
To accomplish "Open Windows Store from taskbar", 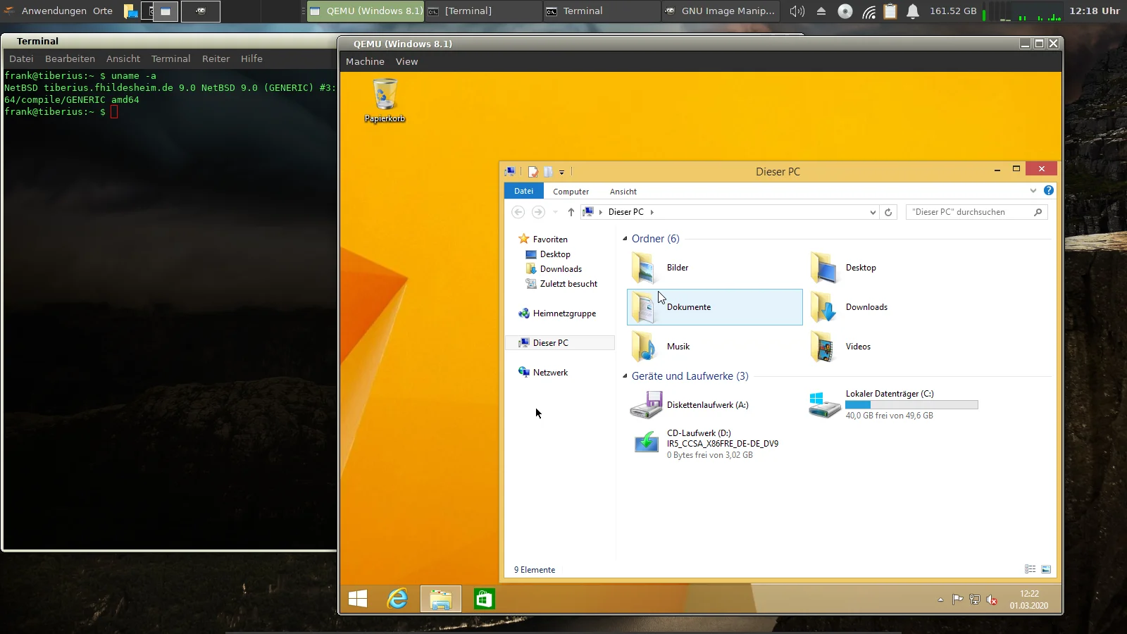I will coord(484,599).
